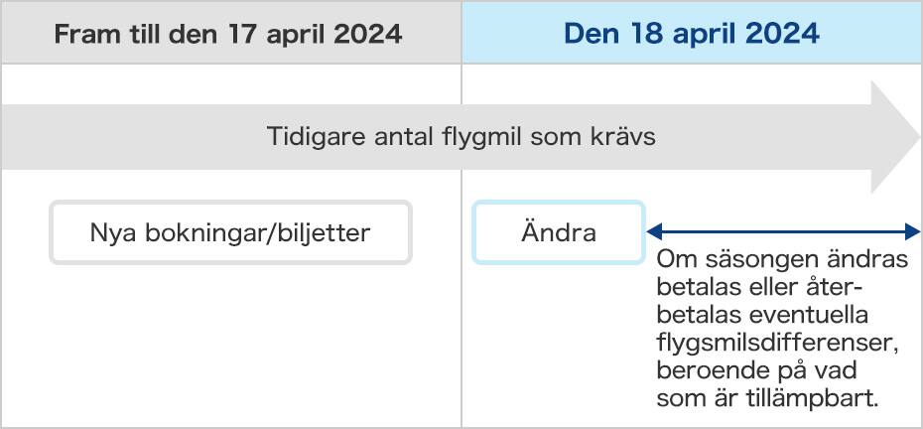This screenshot has height=429, width=923.
Task: Click "17 april" in the gray header
Action: pos(293,34)
